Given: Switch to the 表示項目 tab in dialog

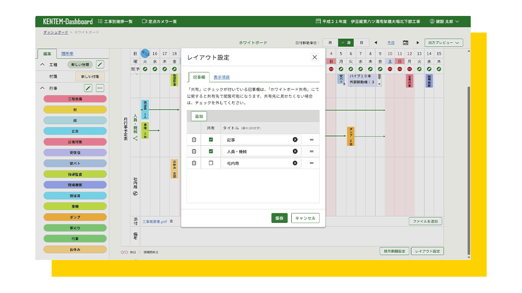Looking at the screenshot, I should (221, 77).
